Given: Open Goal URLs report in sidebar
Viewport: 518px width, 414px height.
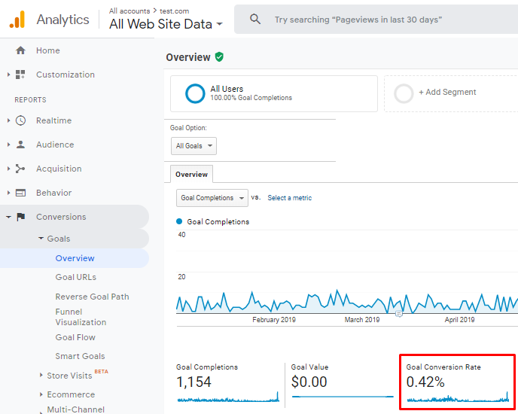Looking at the screenshot, I should (76, 277).
